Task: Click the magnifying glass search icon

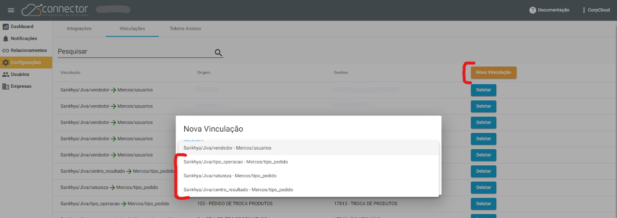Action: [x=218, y=53]
